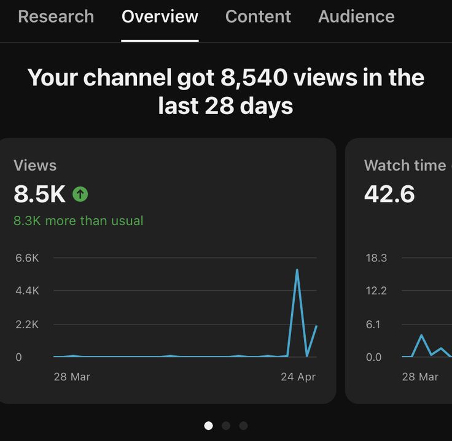Tap the 6.6K axis label

(x=27, y=258)
